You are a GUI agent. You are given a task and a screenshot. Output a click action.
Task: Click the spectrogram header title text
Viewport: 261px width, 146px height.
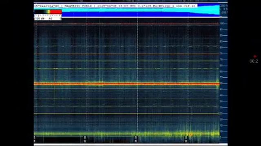click(x=115, y=6)
